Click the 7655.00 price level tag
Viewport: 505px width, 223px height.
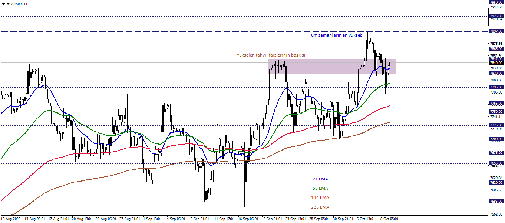pos(496,163)
